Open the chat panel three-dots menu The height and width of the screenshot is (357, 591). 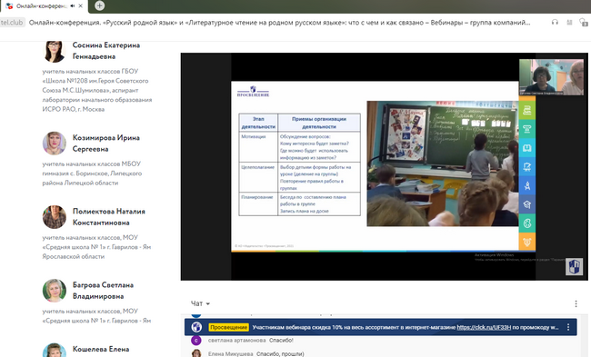click(x=576, y=303)
